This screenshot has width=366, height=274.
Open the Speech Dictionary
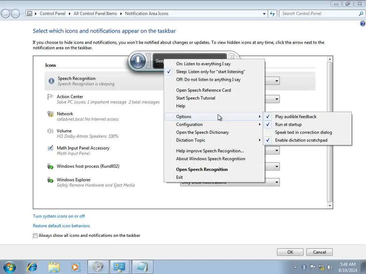point(214,132)
